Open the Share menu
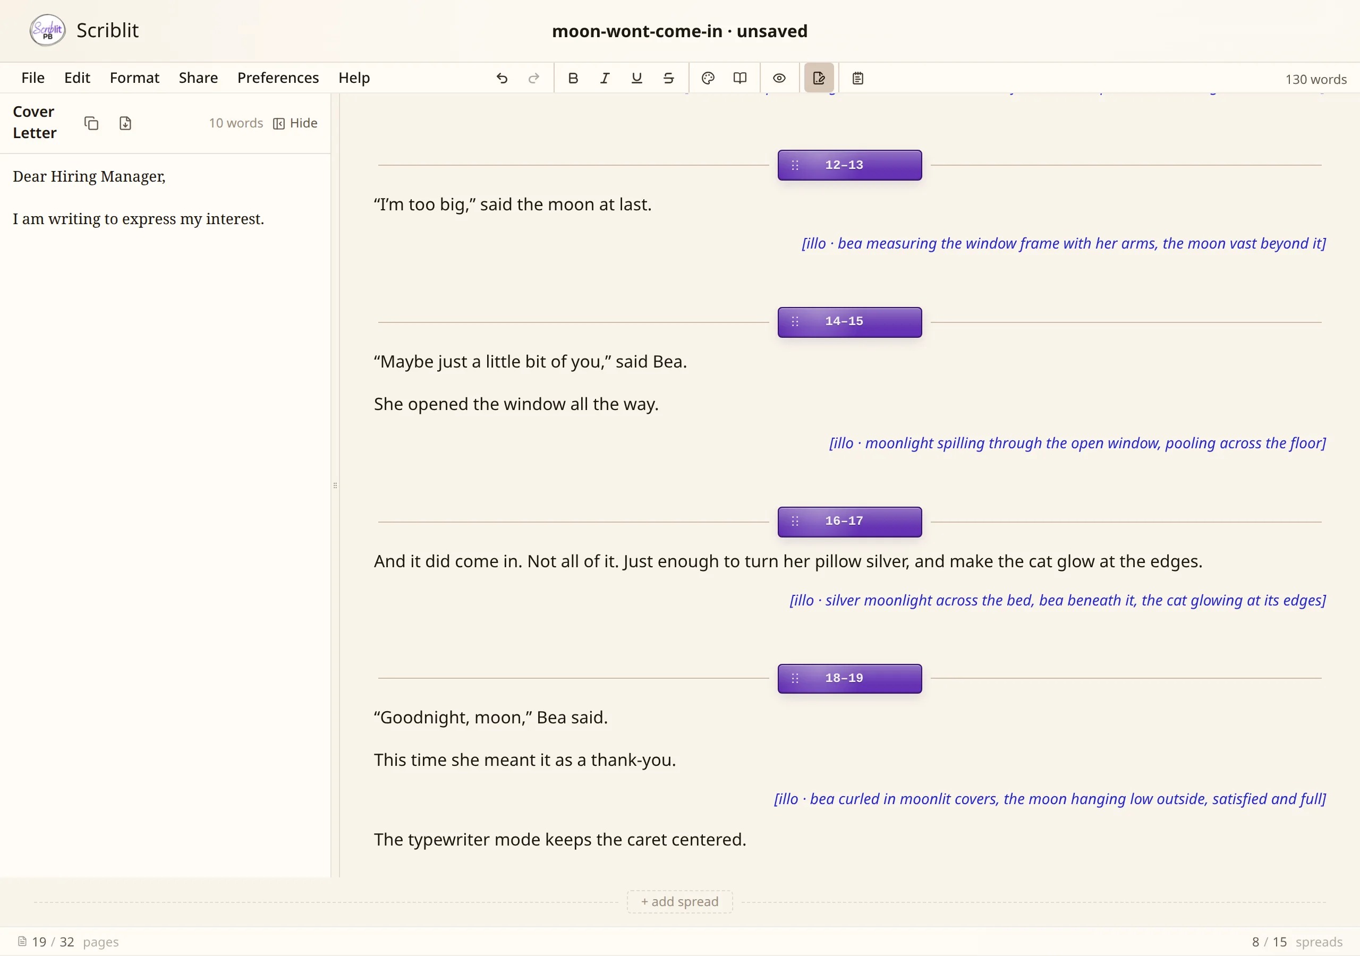Viewport: 1360px width, 956px height. click(199, 78)
